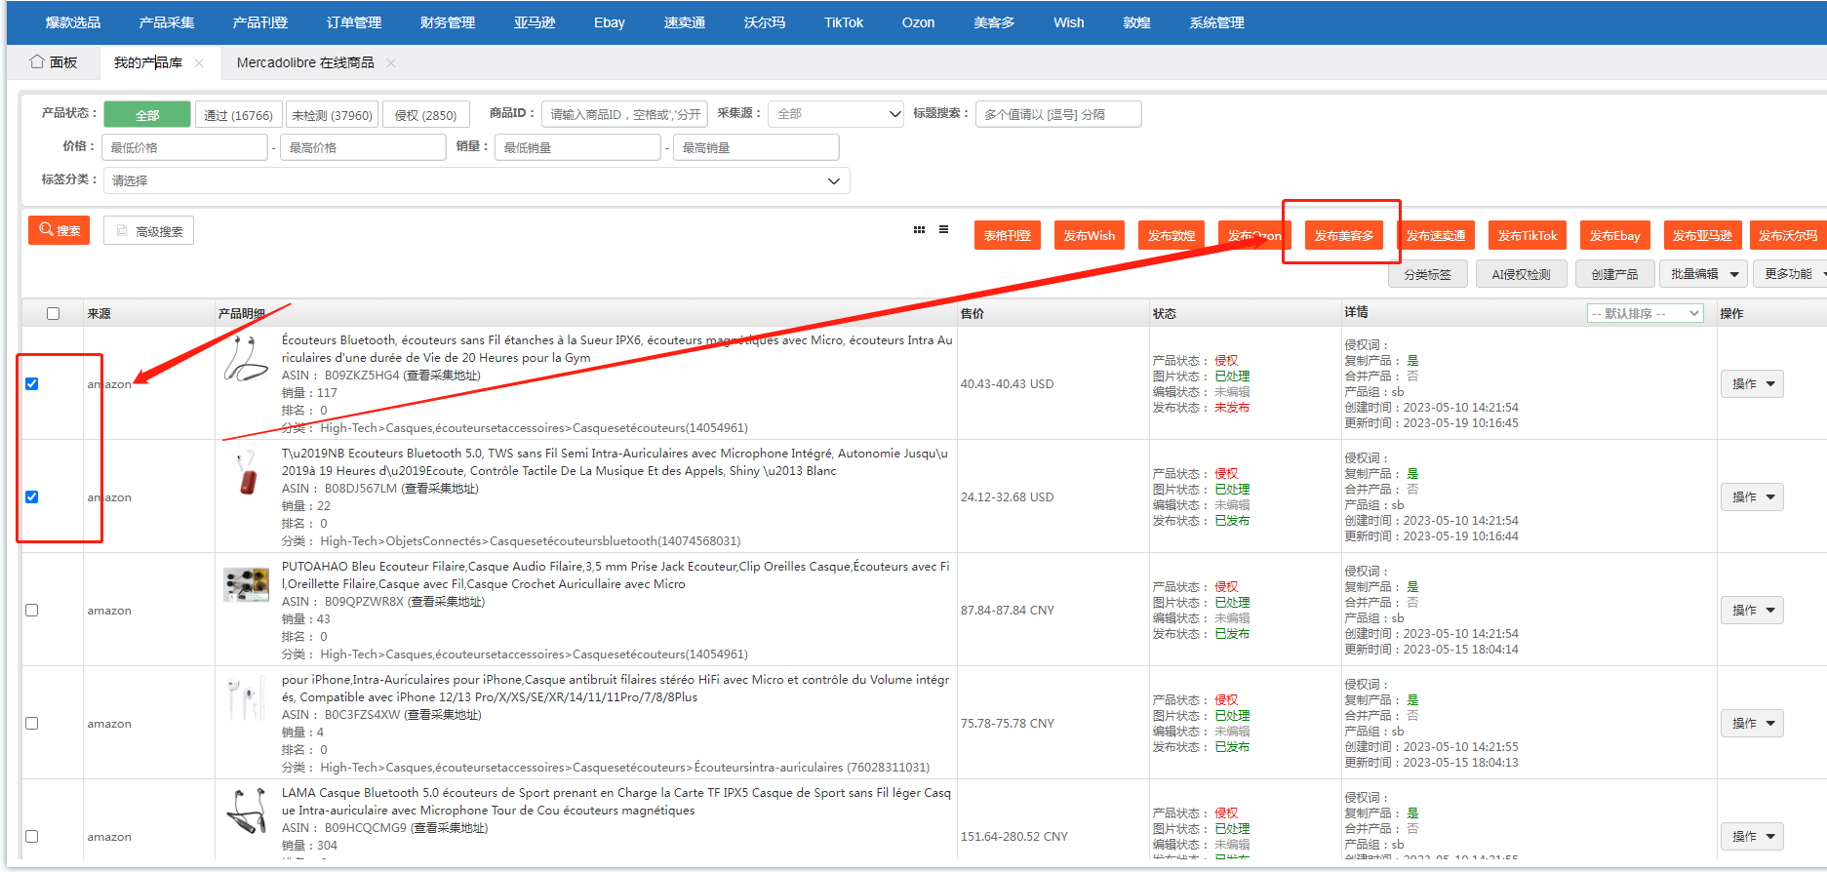The height and width of the screenshot is (872, 1827).
Task: Open thumbnail of red TWS earbuds product
Action: tap(247, 472)
